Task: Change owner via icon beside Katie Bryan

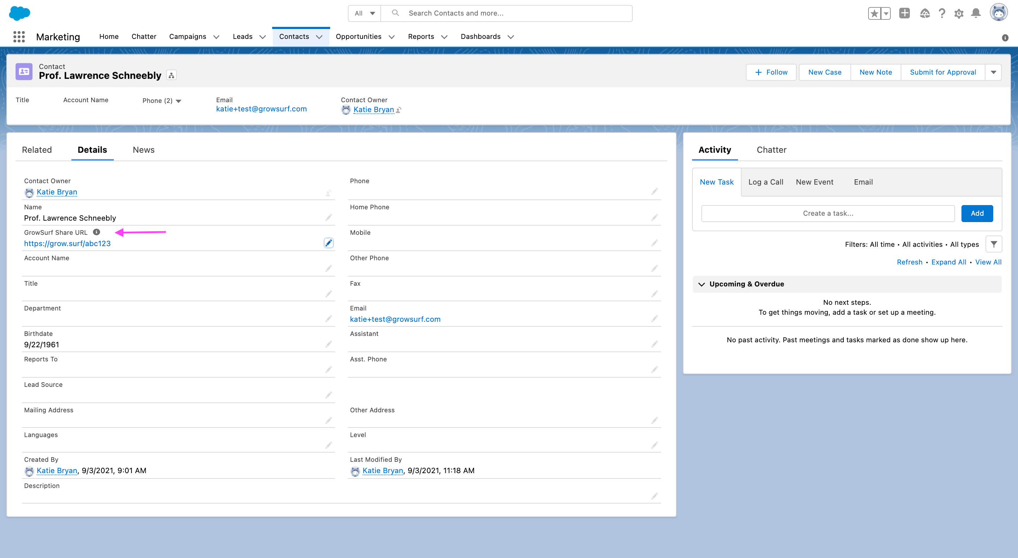Action: click(x=398, y=110)
